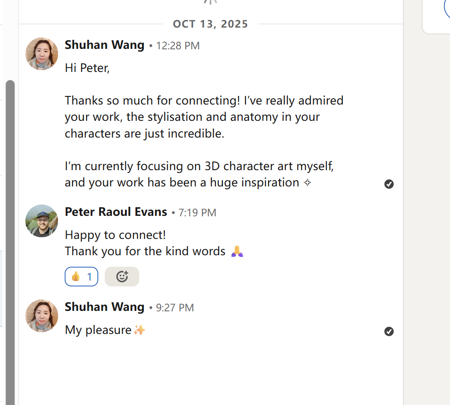This screenshot has height=405, width=450.
Task: Toggle the thumbs up reaction
Action: click(x=81, y=276)
